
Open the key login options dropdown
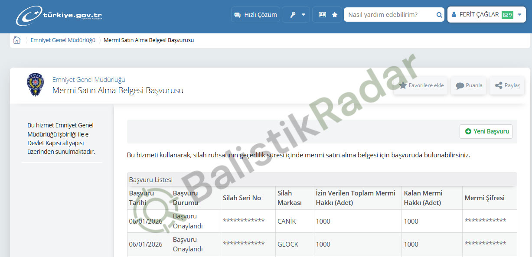click(x=296, y=15)
